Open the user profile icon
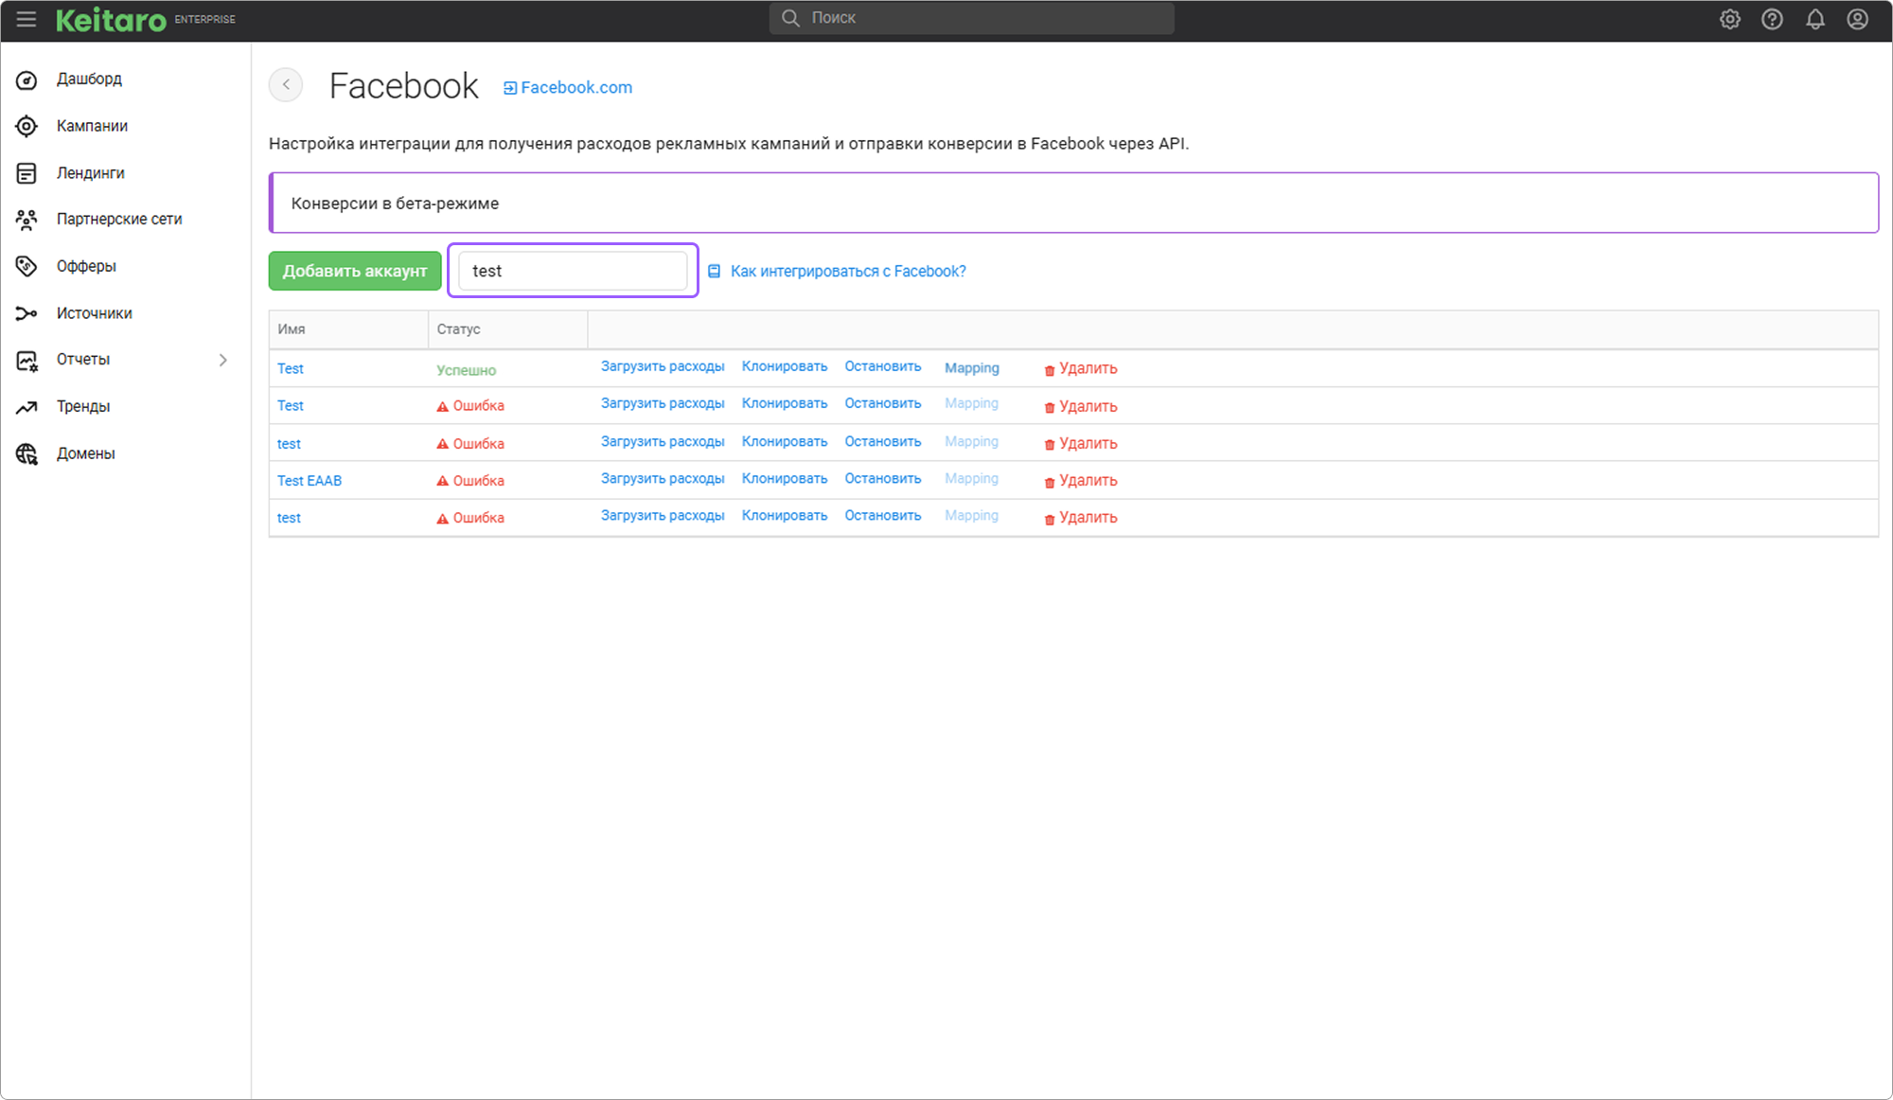 pyautogui.click(x=1857, y=19)
